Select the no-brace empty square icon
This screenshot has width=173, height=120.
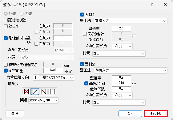[x=52, y=92]
